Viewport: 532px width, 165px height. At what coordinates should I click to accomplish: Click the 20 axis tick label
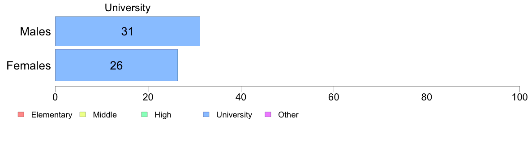pyautogui.click(x=148, y=97)
